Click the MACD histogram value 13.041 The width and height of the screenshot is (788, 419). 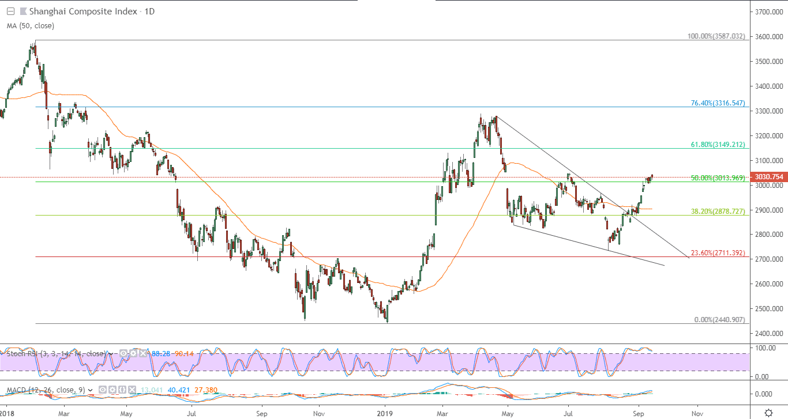click(152, 390)
